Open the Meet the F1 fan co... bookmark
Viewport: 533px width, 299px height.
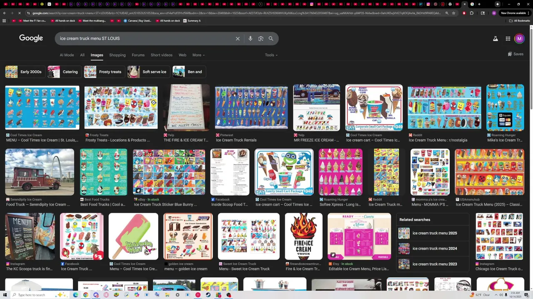[32, 21]
